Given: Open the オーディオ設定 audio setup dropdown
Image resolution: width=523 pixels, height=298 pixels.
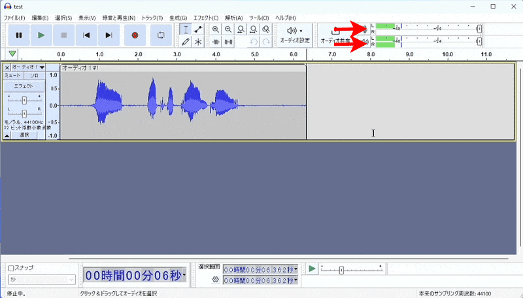Looking at the screenshot, I should pyautogui.click(x=295, y=35).
